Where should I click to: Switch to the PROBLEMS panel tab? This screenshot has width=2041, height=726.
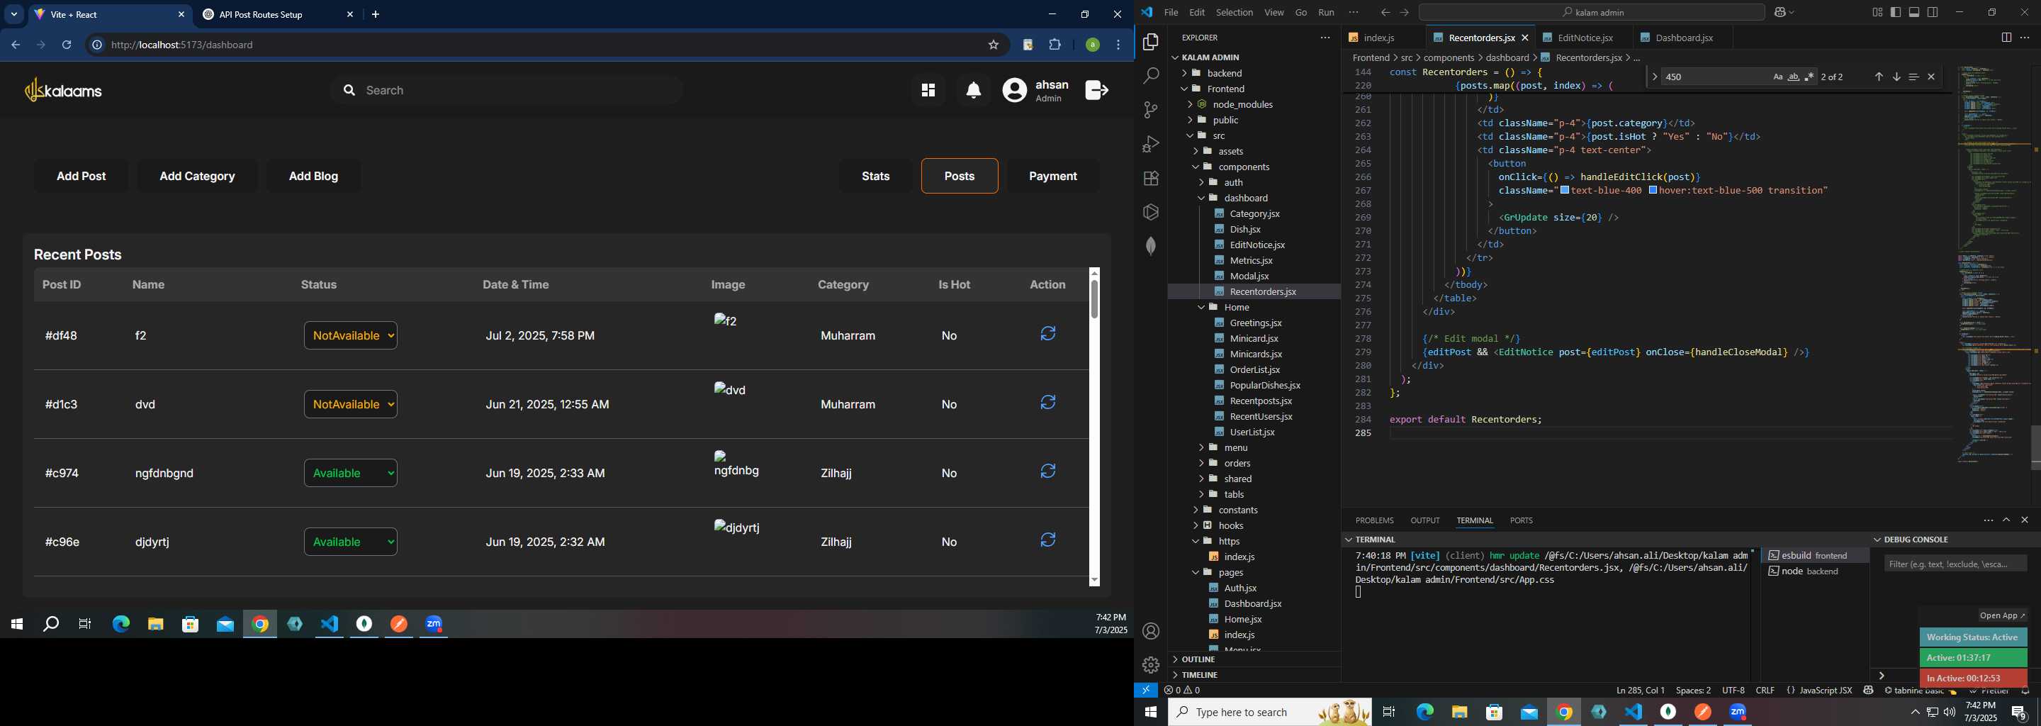(1374, 520)
